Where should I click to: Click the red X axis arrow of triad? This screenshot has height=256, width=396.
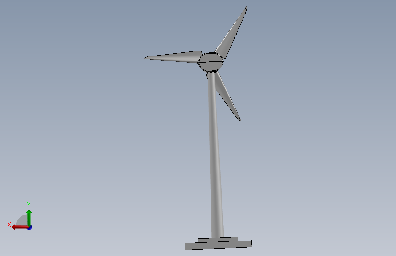(x=20, y=227)
